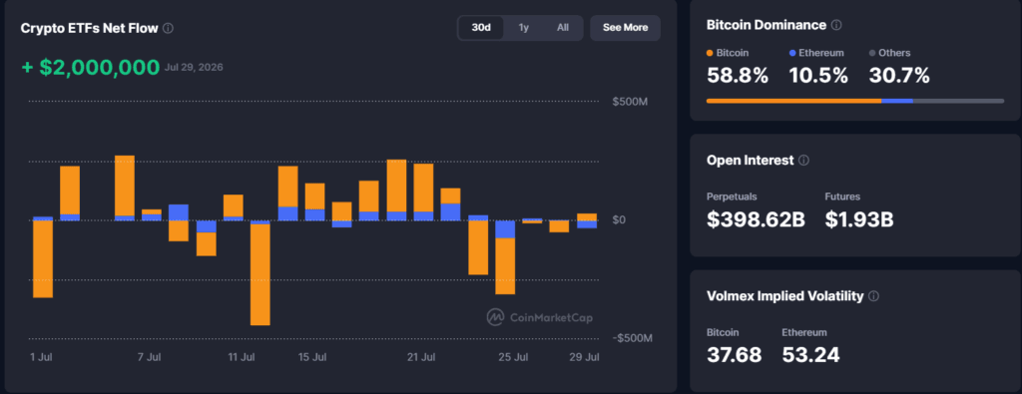This screenshot has height=394, width=1022.
Task: Click the 29 Jul x-axis label
Action: point(584,357)
